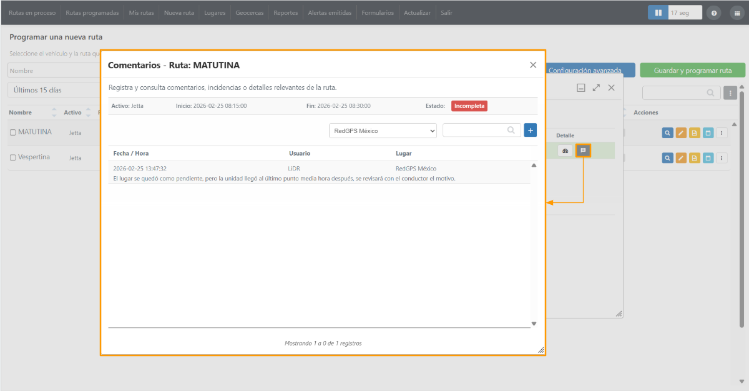The height and width of the screenshot is (391, 749).
Task: Open the Últimos 15 días date range selector
Action: click(x=55, y=90)
